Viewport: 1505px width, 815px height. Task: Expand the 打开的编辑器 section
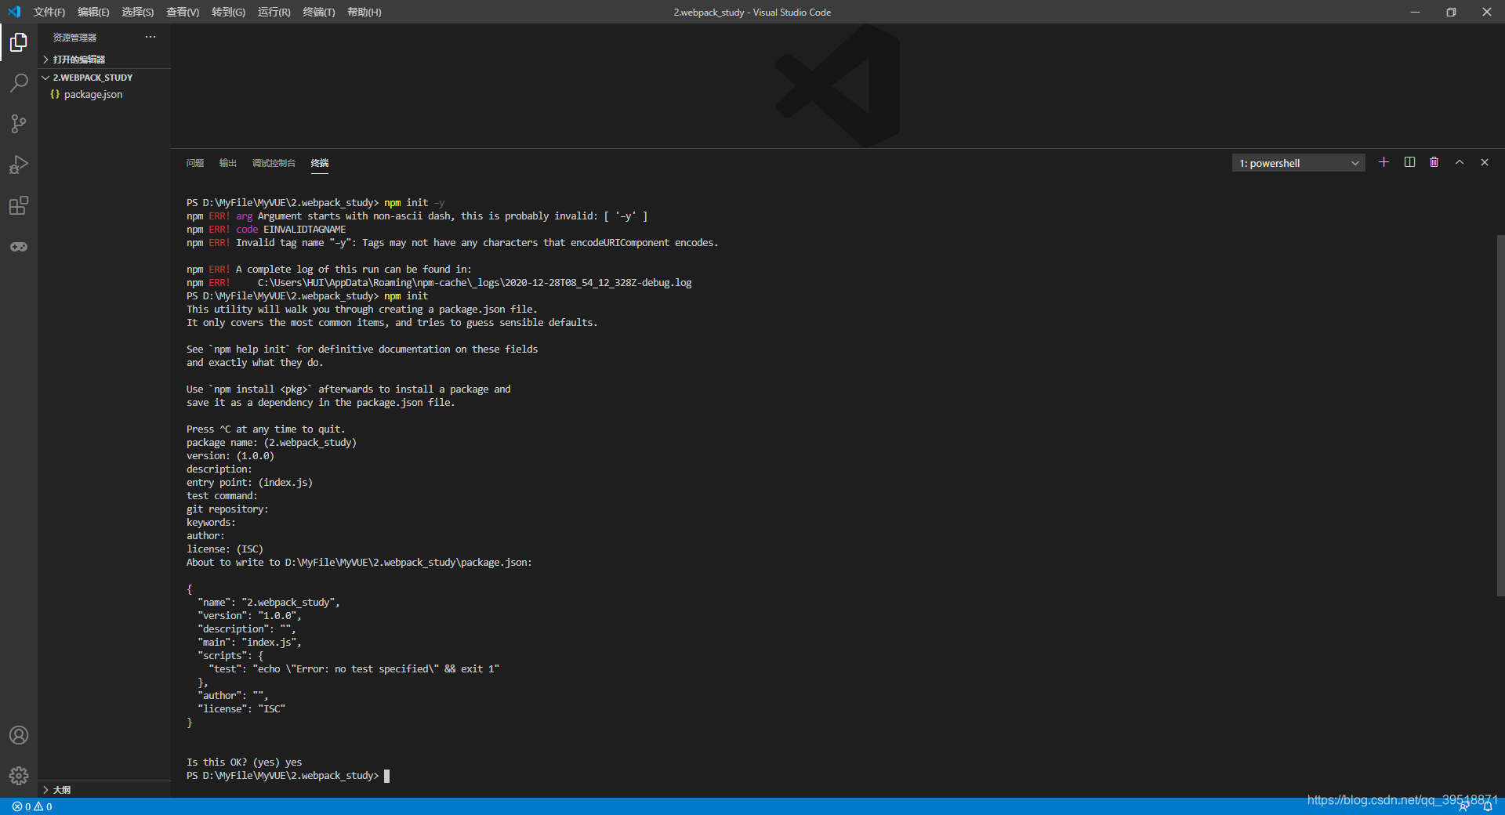(x=104, y=60)
